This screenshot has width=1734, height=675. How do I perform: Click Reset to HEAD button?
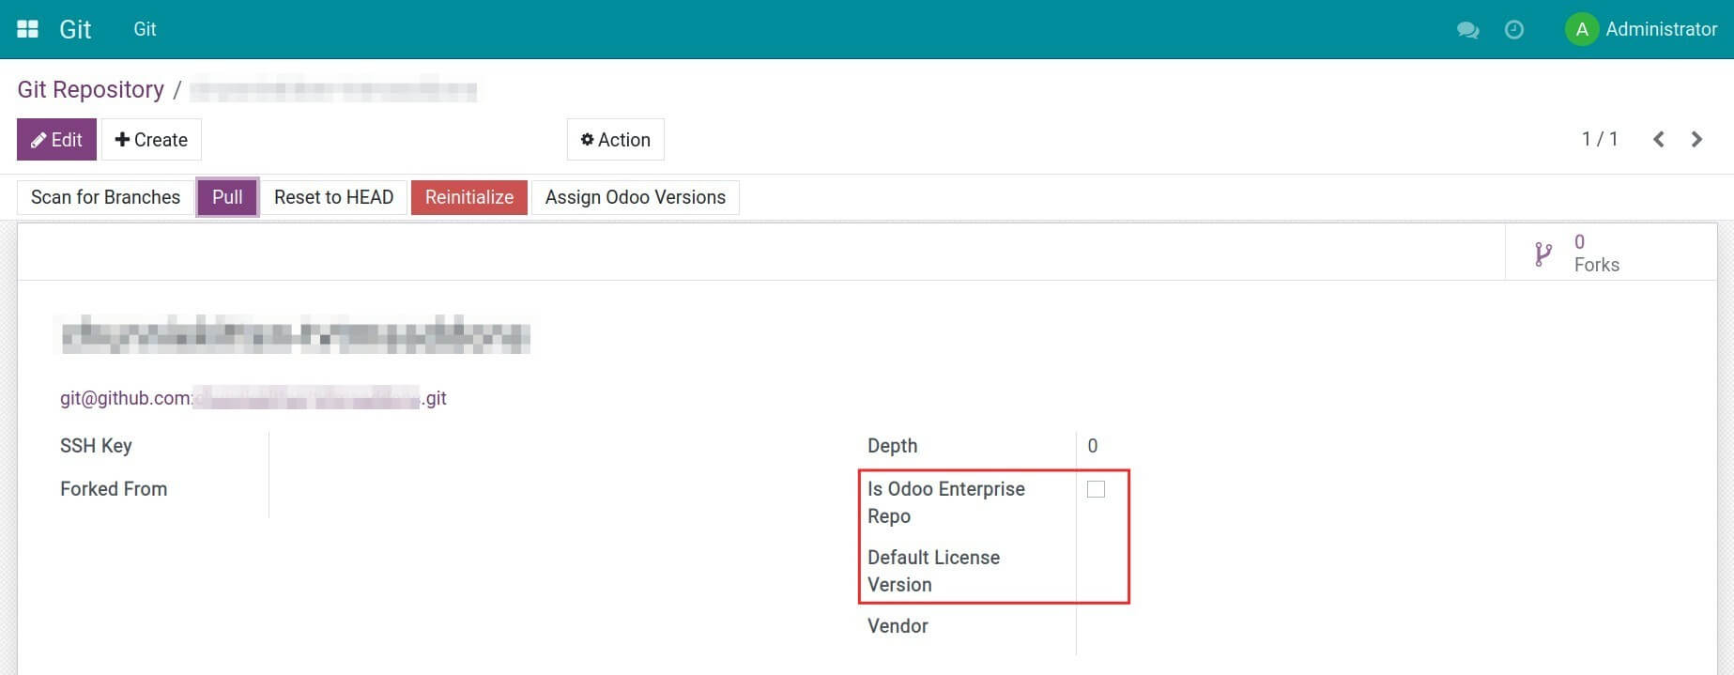coord(333,197)
